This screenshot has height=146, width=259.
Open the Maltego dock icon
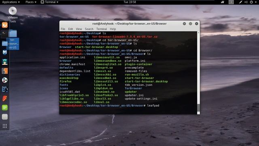5,80
